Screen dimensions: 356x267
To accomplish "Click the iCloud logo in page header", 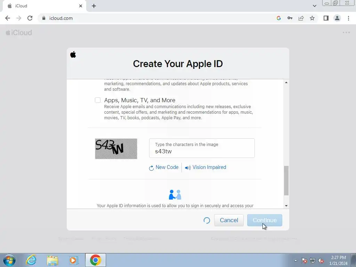I will 19,33.
